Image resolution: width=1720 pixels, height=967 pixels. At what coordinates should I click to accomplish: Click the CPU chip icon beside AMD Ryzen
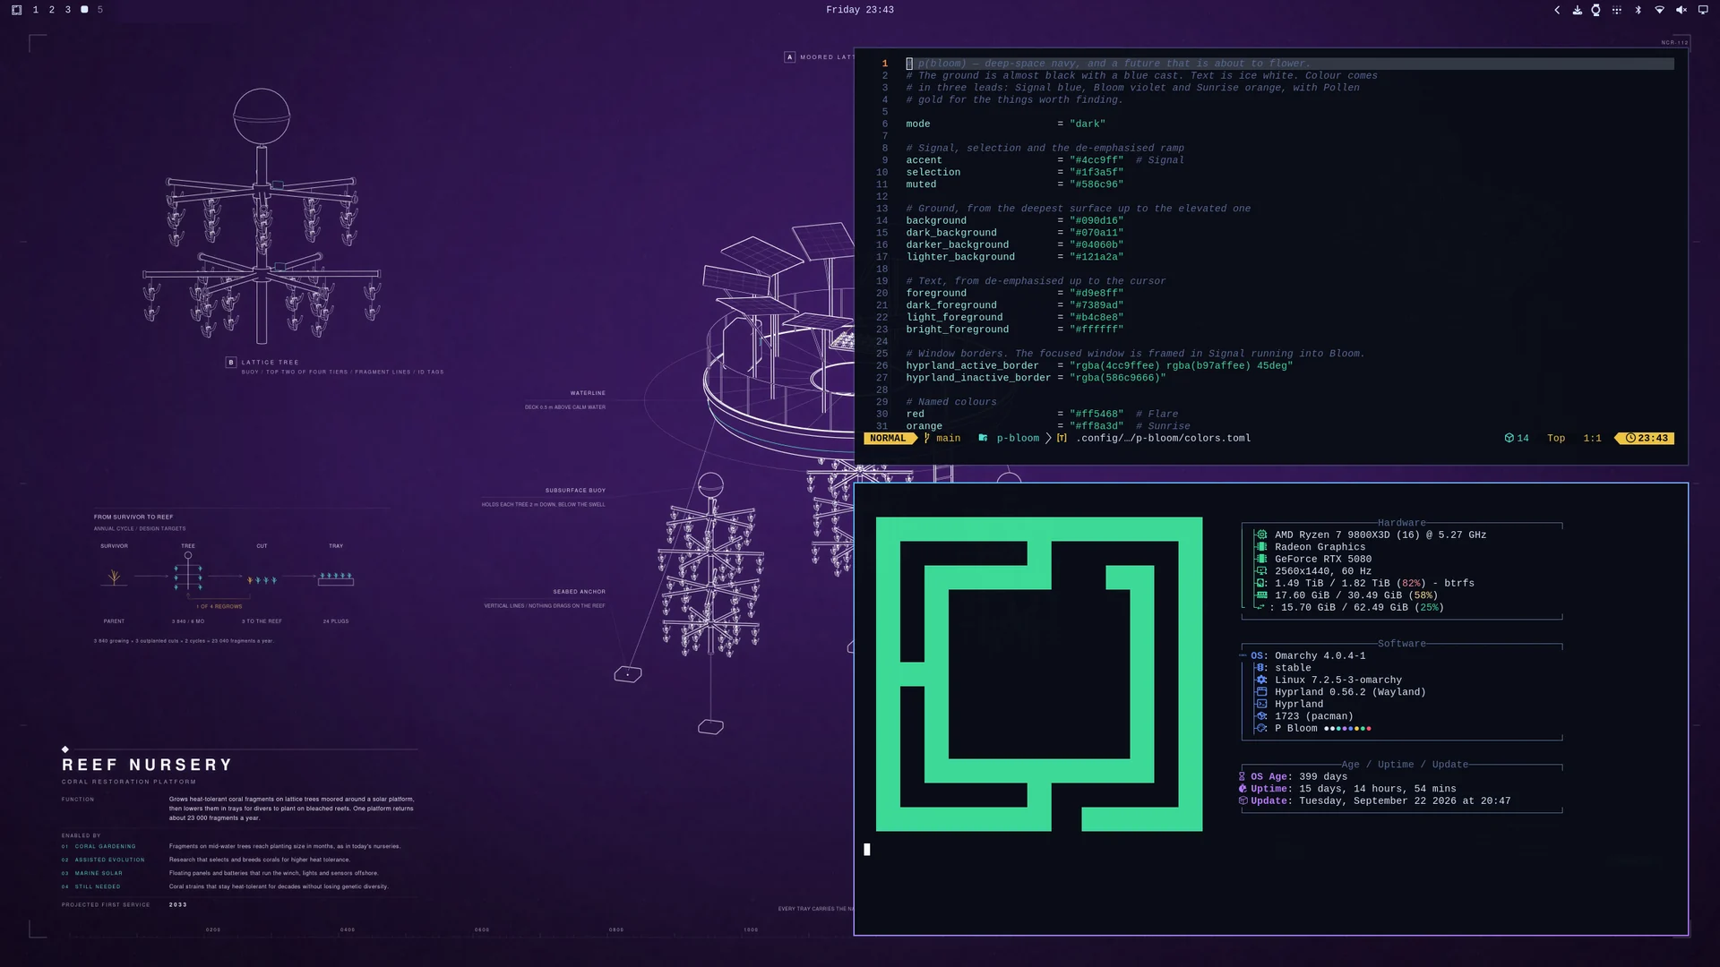point(1261,535)
